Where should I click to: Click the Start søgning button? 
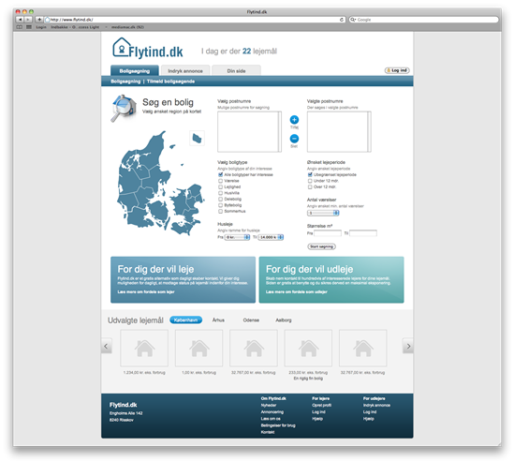click(321, 246)
